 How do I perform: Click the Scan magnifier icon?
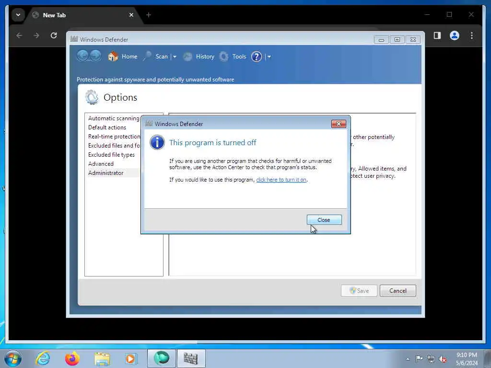148,56
